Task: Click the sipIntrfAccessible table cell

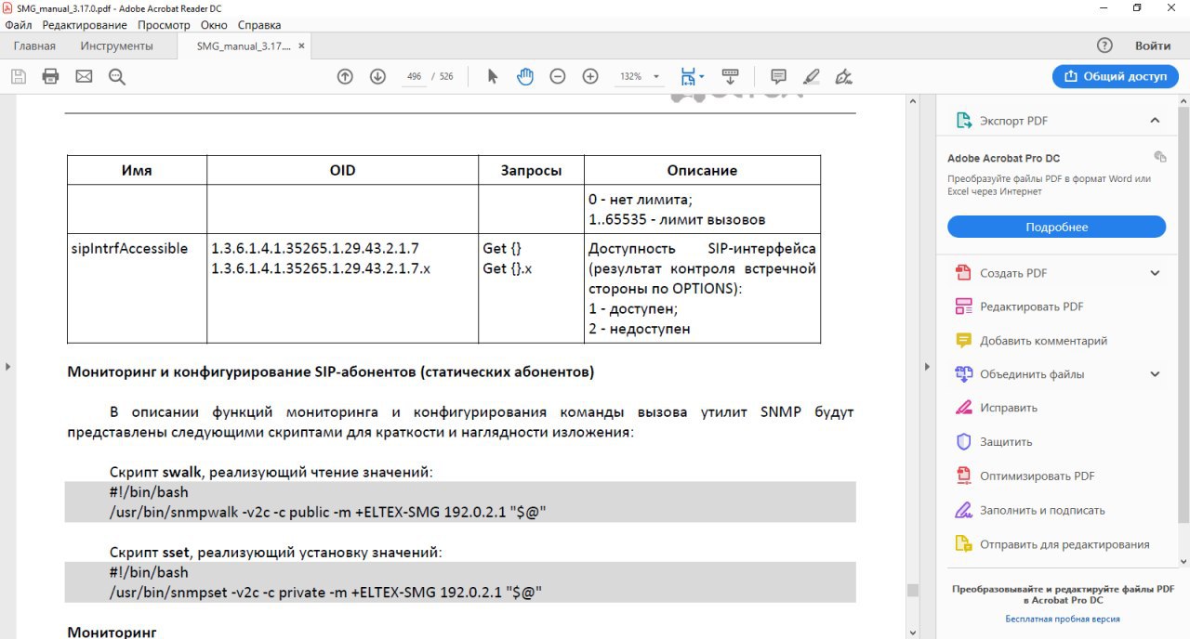Action: click(137, 288)
